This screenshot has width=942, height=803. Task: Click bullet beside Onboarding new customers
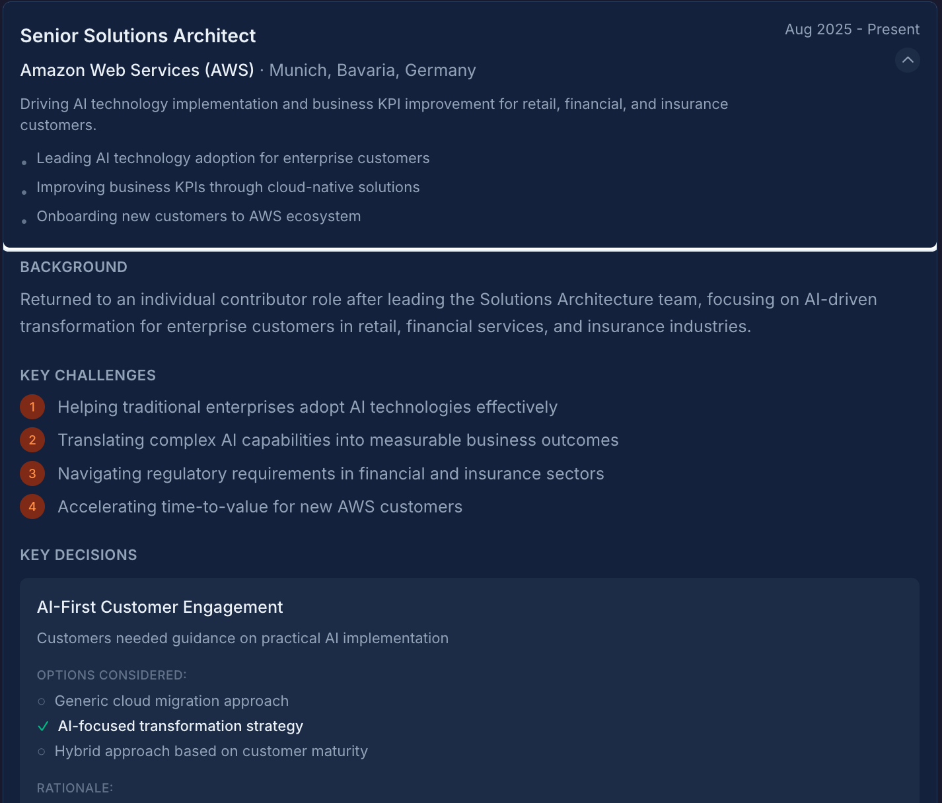pos(24,221)
